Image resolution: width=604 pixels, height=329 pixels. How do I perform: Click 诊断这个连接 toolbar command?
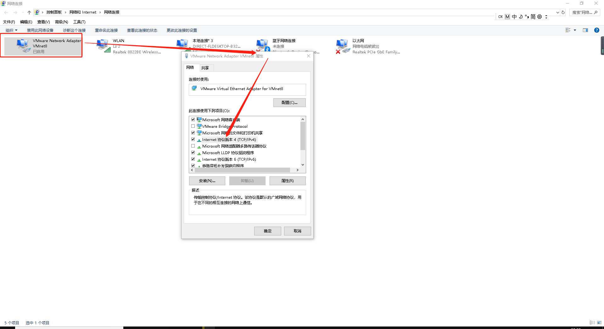(x=74, y=30)
